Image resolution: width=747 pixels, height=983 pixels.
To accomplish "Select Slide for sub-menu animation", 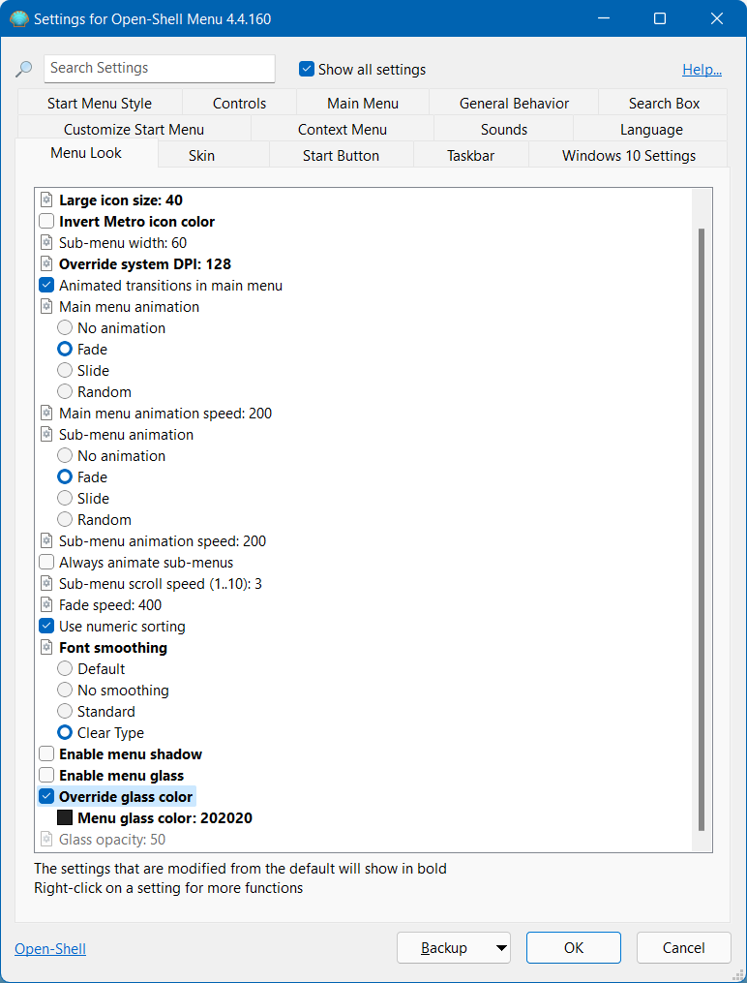I will click(65, 499).
